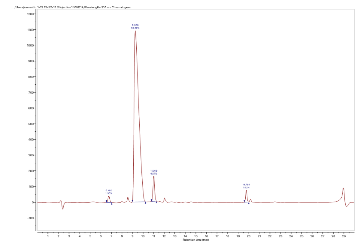Click the apex of the tallest peak at 9.27 min
This screenshot has height=246, width=361.
tap(135, 31)
